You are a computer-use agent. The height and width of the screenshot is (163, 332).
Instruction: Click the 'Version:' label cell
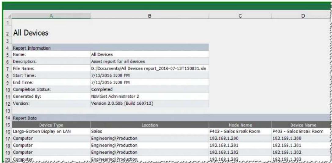[51, 103]
